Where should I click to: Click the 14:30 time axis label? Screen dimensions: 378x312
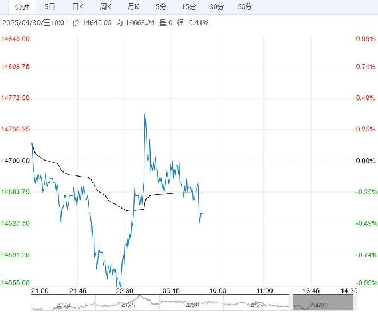[349, 291]
